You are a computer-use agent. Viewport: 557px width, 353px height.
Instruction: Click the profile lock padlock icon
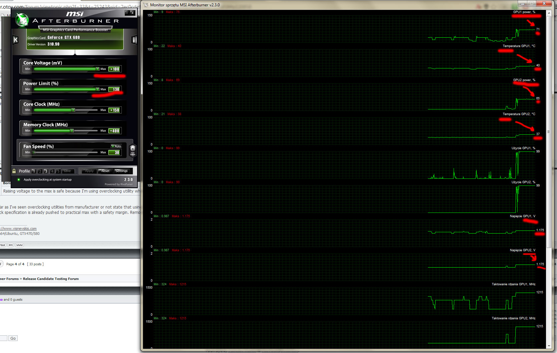[14, 171]
